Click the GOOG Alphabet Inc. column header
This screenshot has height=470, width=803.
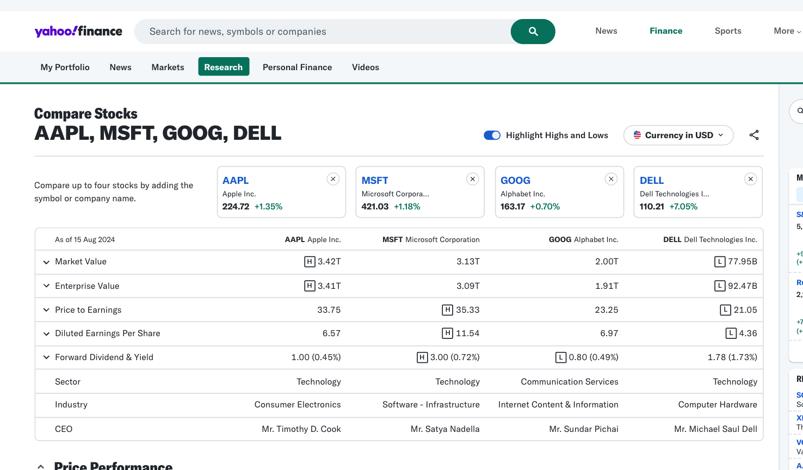click(x=583, y=239)
